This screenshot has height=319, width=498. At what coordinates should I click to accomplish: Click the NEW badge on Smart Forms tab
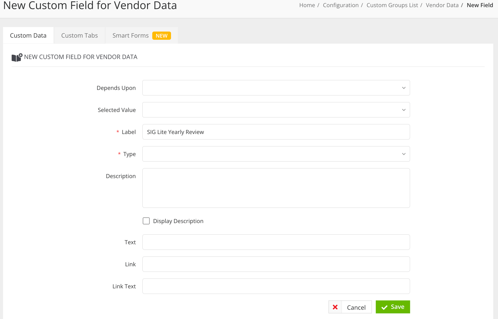(162, 35)
